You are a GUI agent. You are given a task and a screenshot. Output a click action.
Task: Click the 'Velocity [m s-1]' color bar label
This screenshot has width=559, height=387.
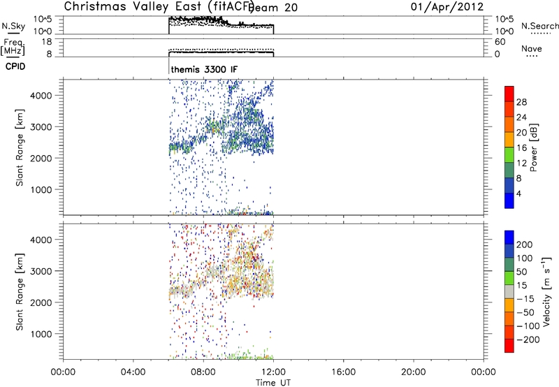(x=546, y=292)
